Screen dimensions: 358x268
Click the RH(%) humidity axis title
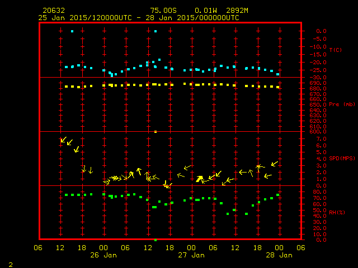pos(337,212)
